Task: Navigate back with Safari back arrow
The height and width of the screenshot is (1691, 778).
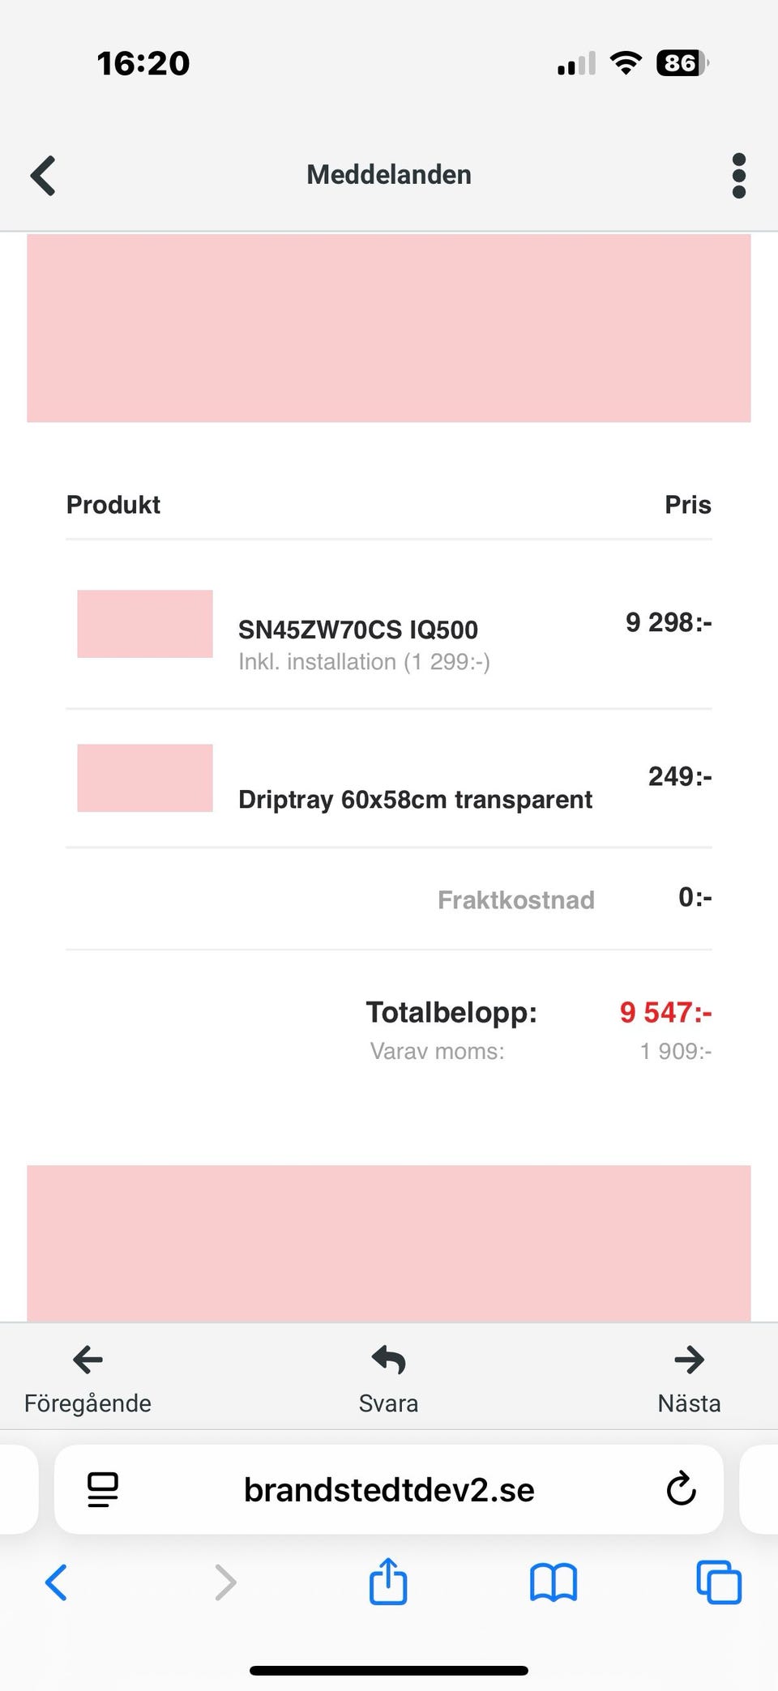Action: click(56, 1582)
